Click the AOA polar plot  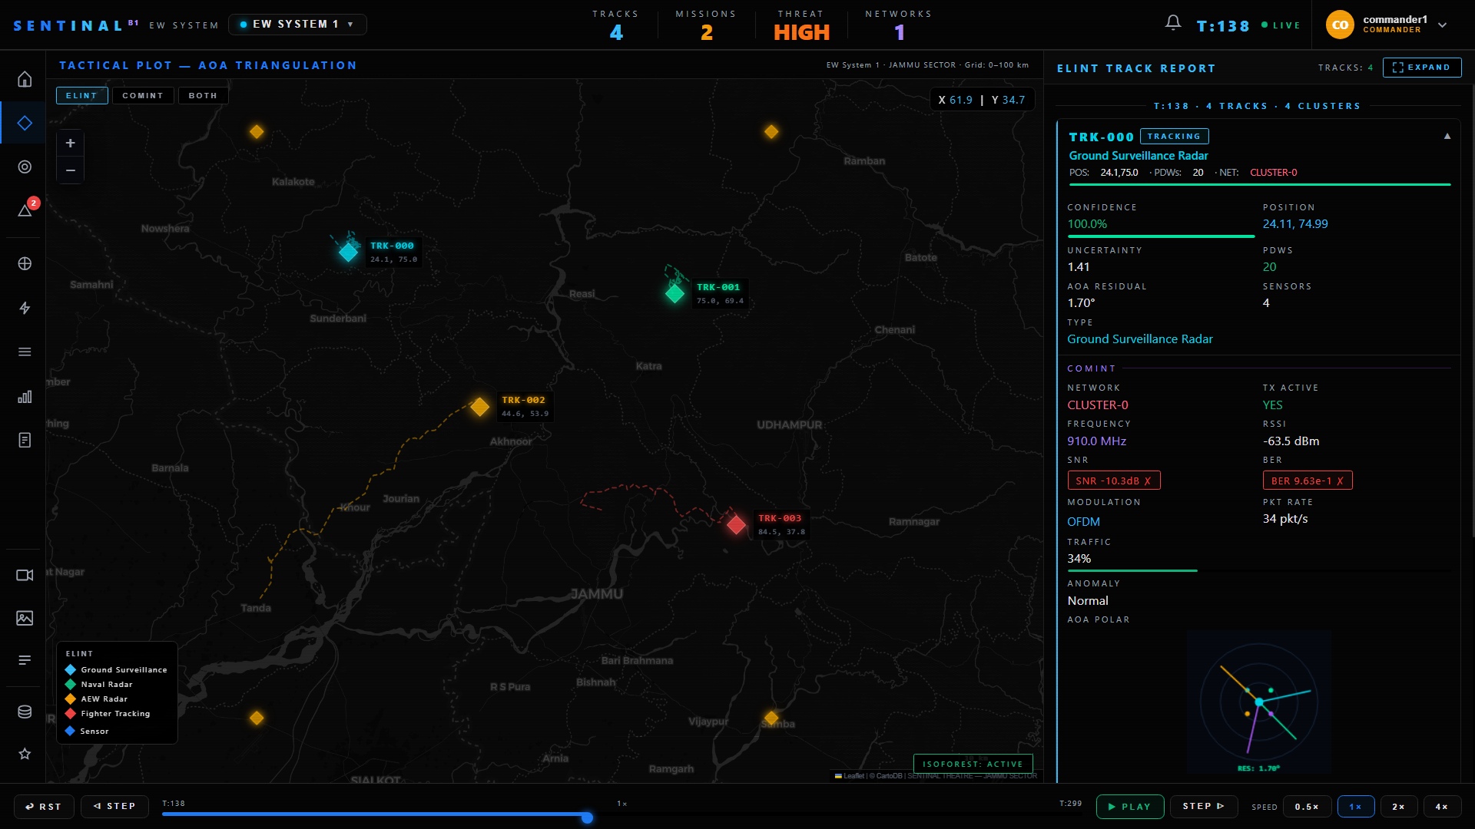click(1259, 702)
